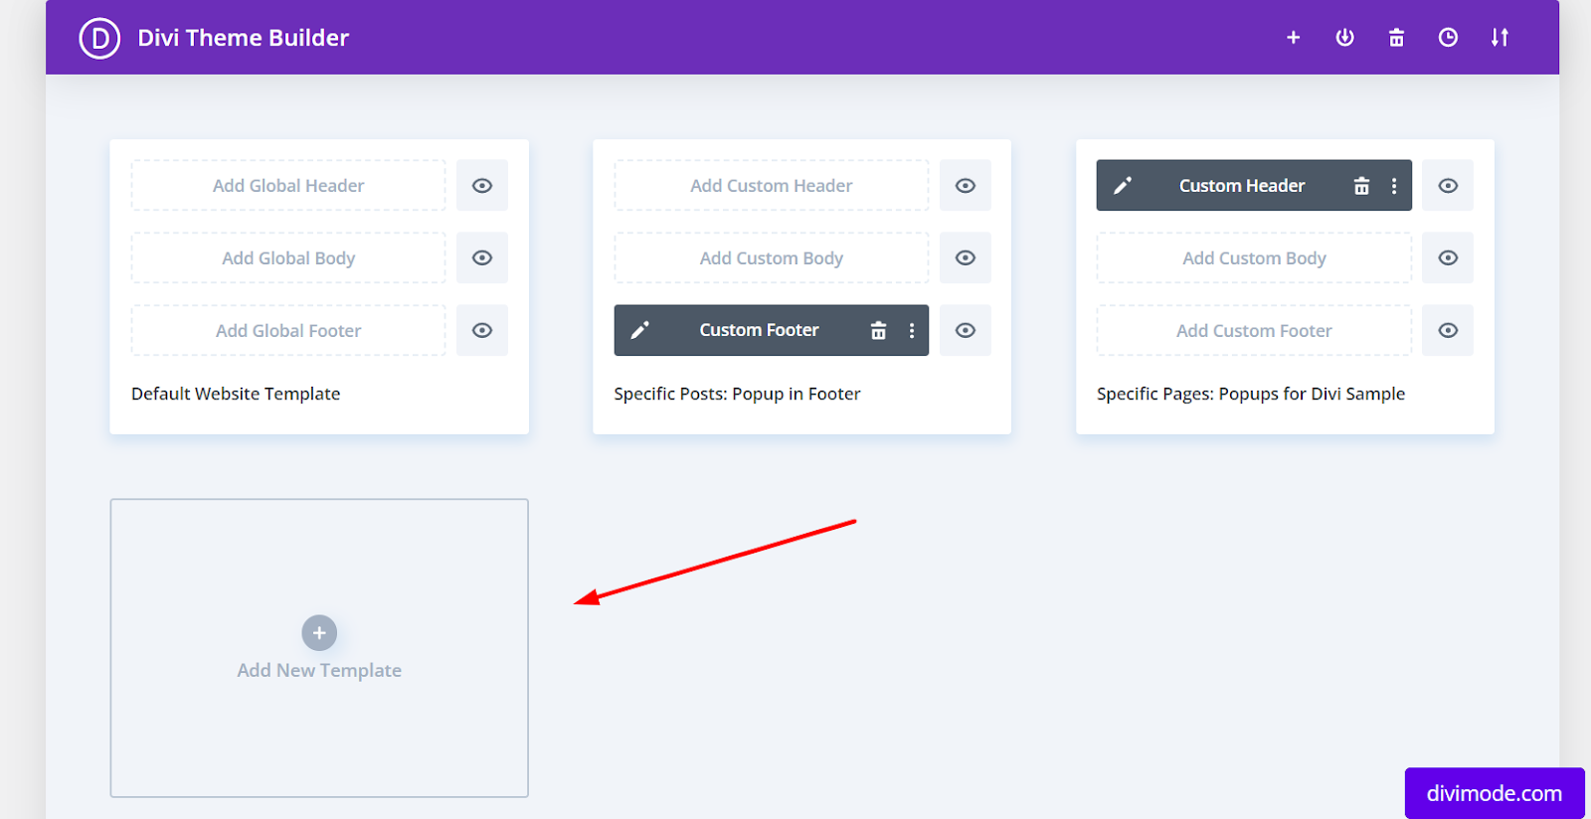Click Add Global Header
This screenshot has width=1591, height=819.
tap(288, 186)
